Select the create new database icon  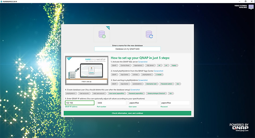tap(102, 34)
